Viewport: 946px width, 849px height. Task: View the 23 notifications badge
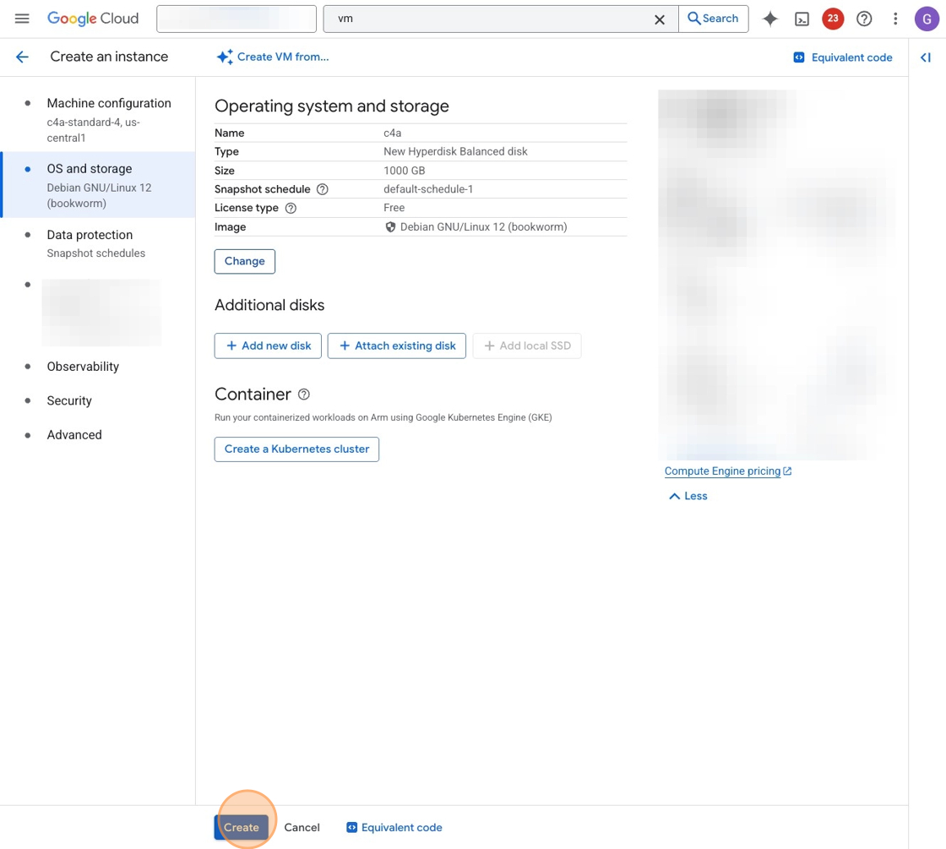[833, 19]
